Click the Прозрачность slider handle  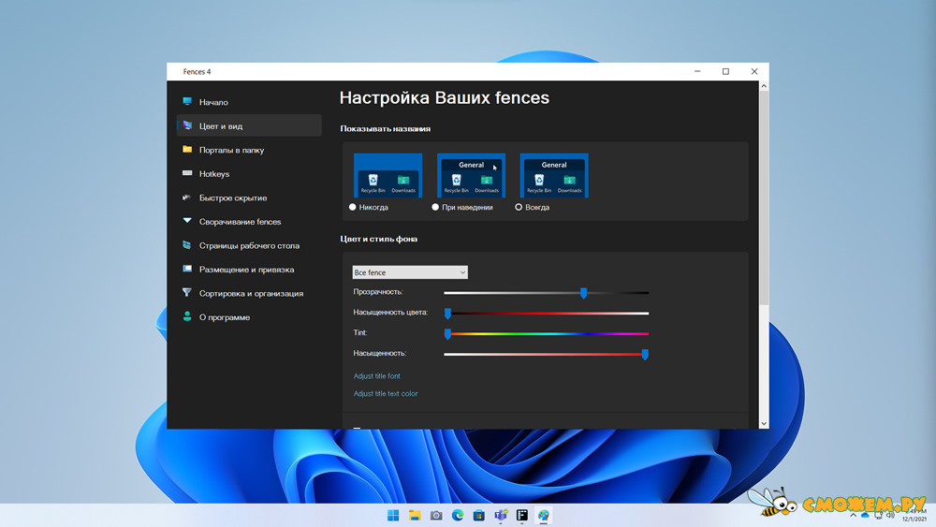pyautogui.click(x=584, y=292)
